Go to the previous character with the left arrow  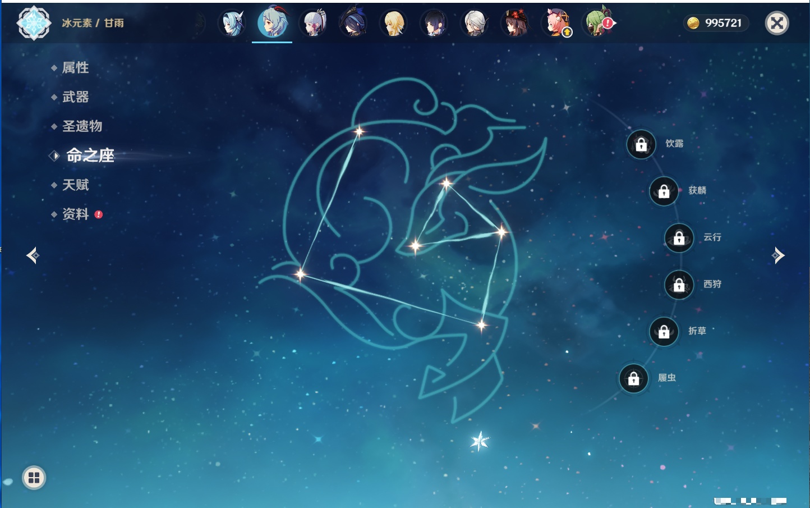[33, 255]
